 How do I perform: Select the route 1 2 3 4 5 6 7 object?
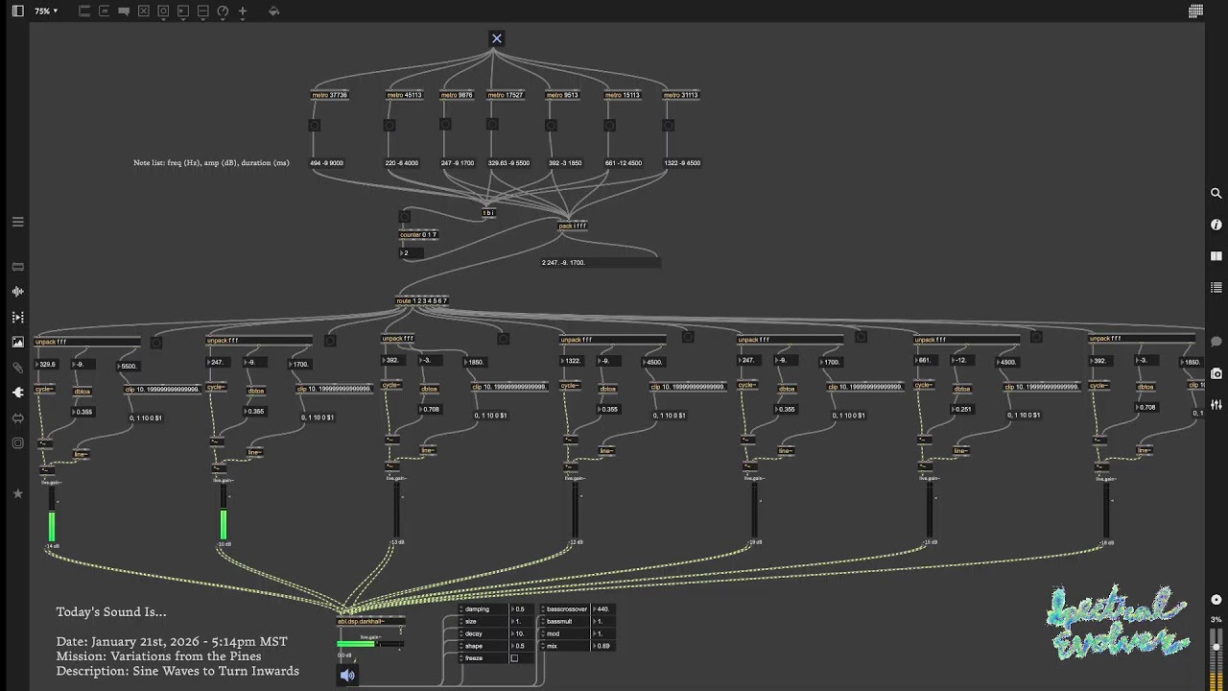click(x=422, y=301)
